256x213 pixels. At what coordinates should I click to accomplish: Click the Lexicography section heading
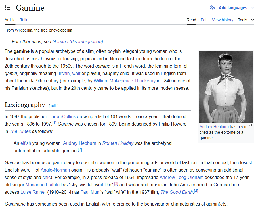pos(25,105)
